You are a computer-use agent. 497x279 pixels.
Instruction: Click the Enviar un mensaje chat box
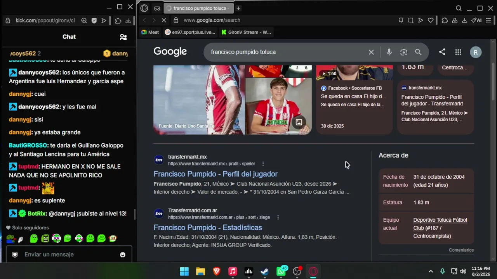pos(69,255)
